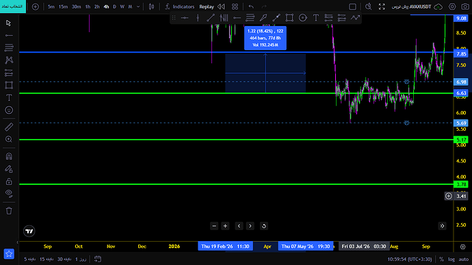Switch to the 15m timeframe

pos(63,7)
